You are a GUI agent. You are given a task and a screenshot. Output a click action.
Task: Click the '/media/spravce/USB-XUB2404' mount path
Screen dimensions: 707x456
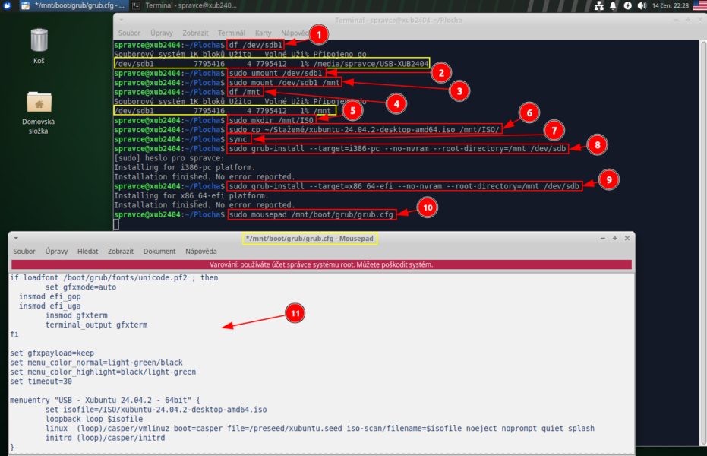point(371,64)
